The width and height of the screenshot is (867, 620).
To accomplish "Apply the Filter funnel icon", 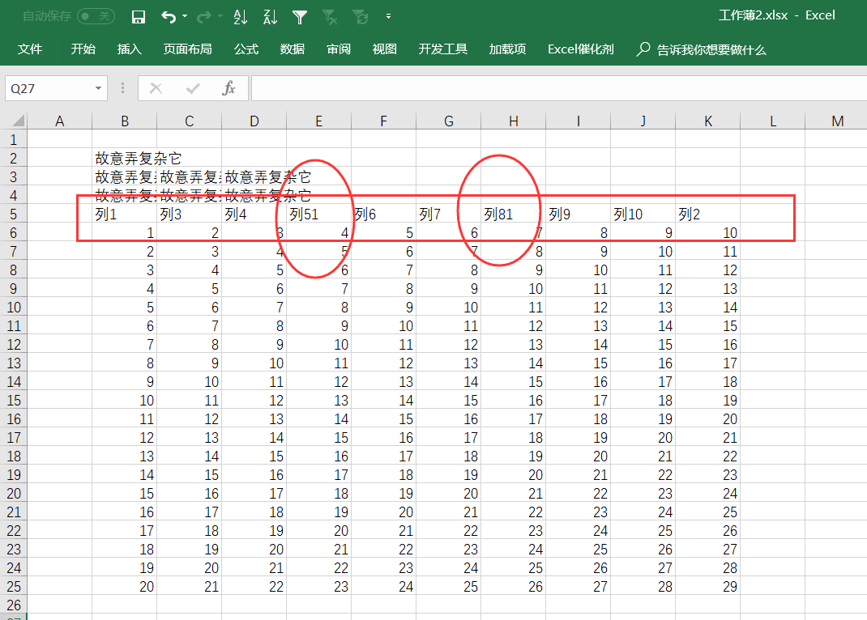I will [300, 18].
